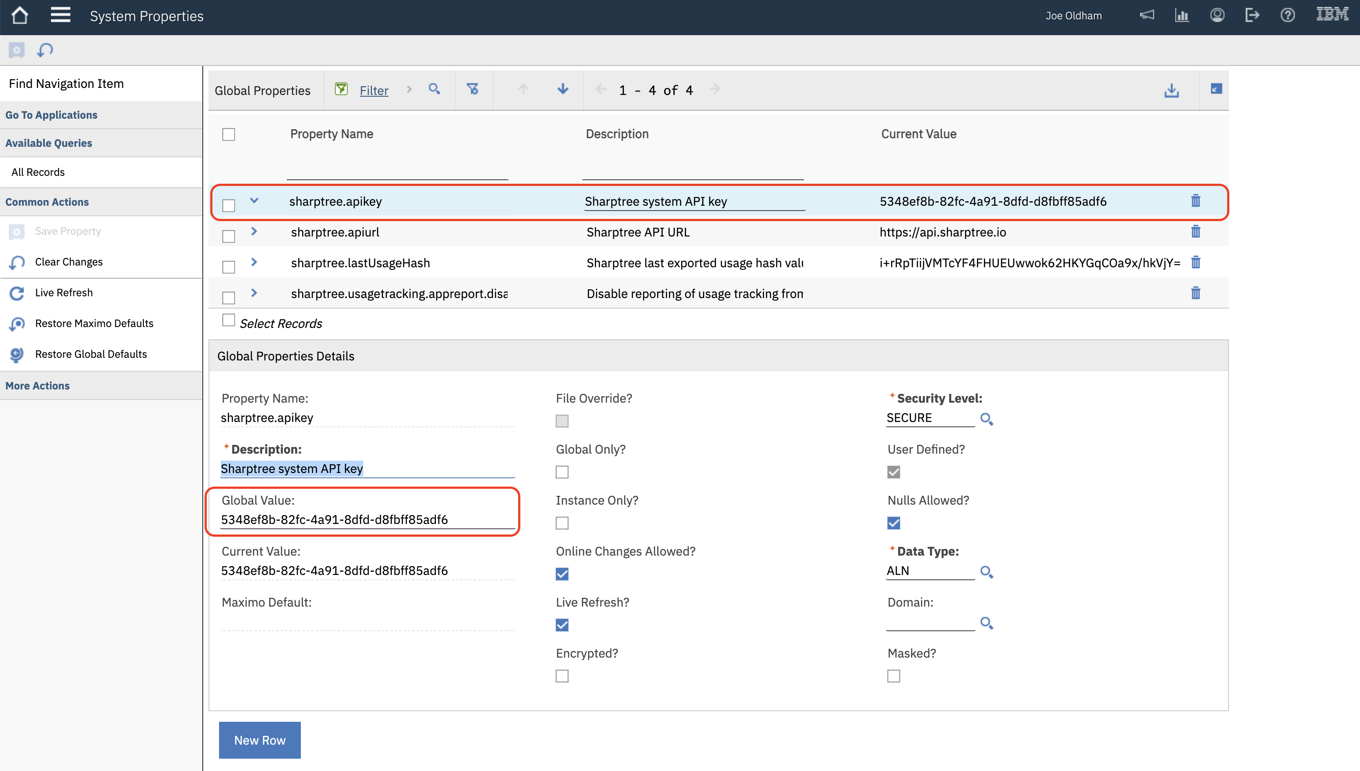Expand the sharptree.apiurl row details
The height and width of the screenshot is (771, 1360).
click(254, 231)
